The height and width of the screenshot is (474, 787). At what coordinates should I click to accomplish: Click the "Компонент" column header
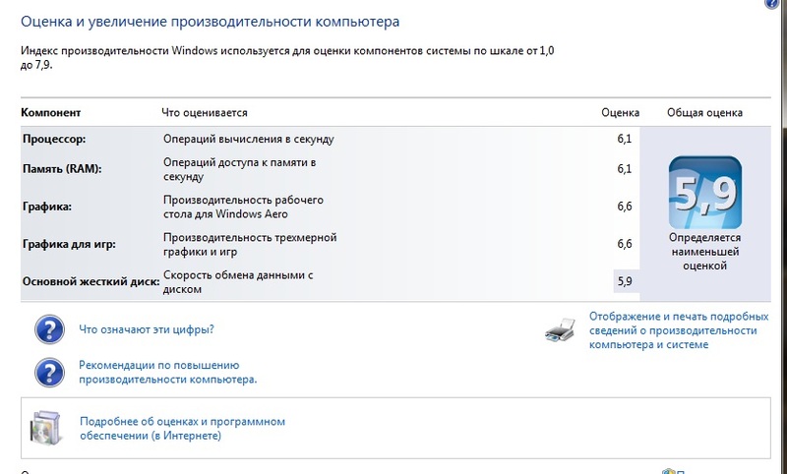point(50,113)
